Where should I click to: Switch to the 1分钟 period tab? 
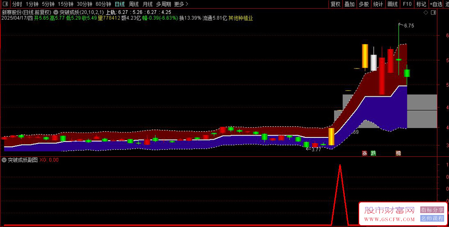coord(32,4)
